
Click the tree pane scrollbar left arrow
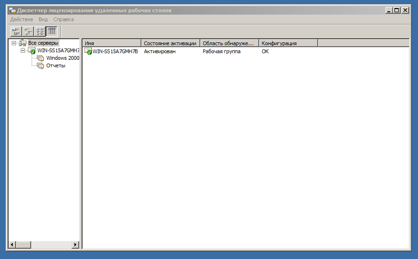click(x=12, y=244)
